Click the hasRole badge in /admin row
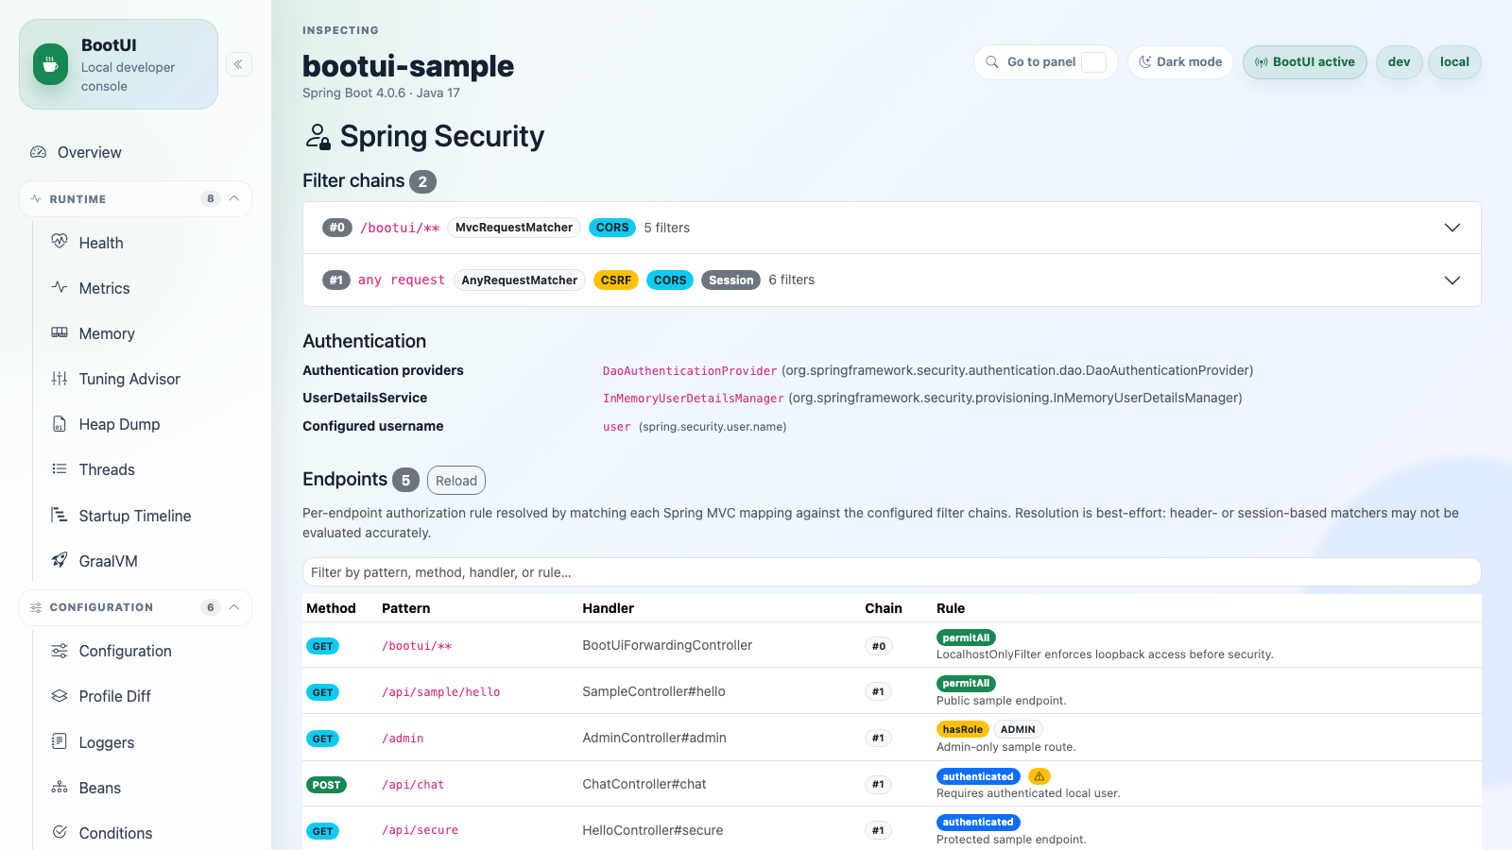Screen dimensions: 1512x850 tap(963, 729)
